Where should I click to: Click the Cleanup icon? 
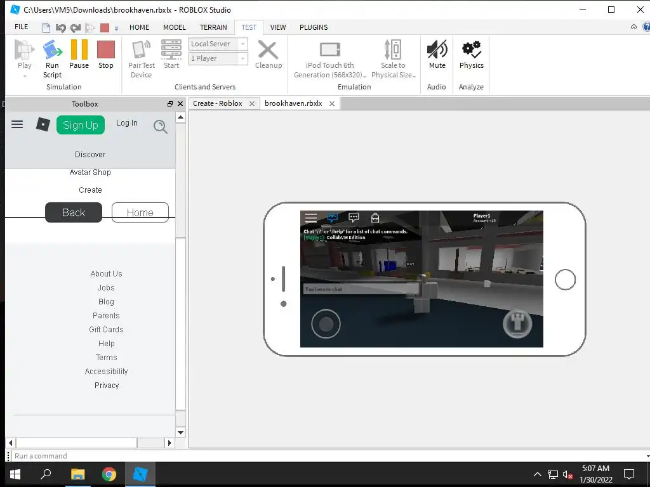coord(269,49)
